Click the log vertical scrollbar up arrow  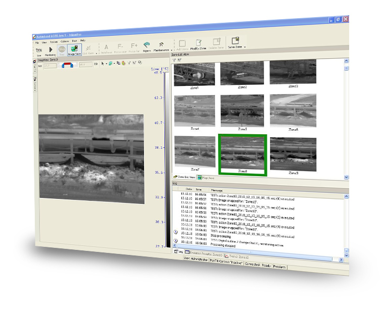[x=346, y=196]
